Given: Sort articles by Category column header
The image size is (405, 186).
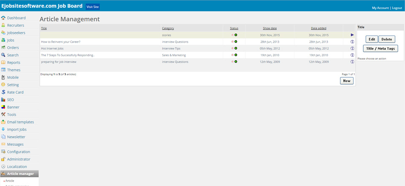Looking at the screenshot, I should click(x=168, y=28).
